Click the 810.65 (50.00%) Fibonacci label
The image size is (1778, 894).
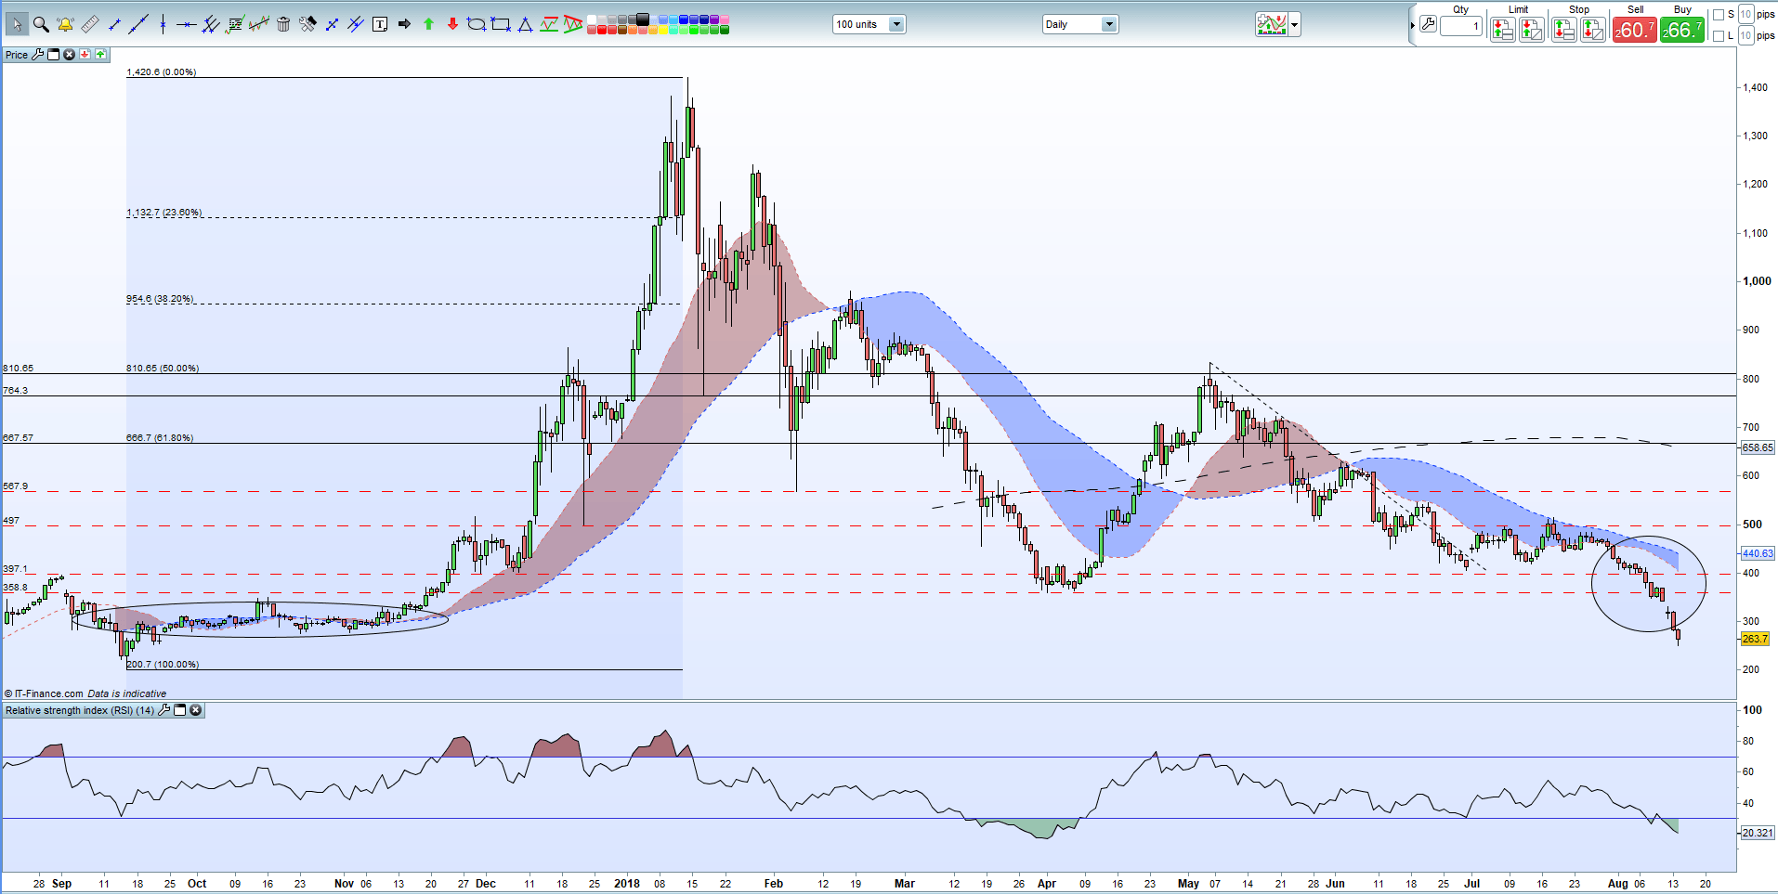163,369
